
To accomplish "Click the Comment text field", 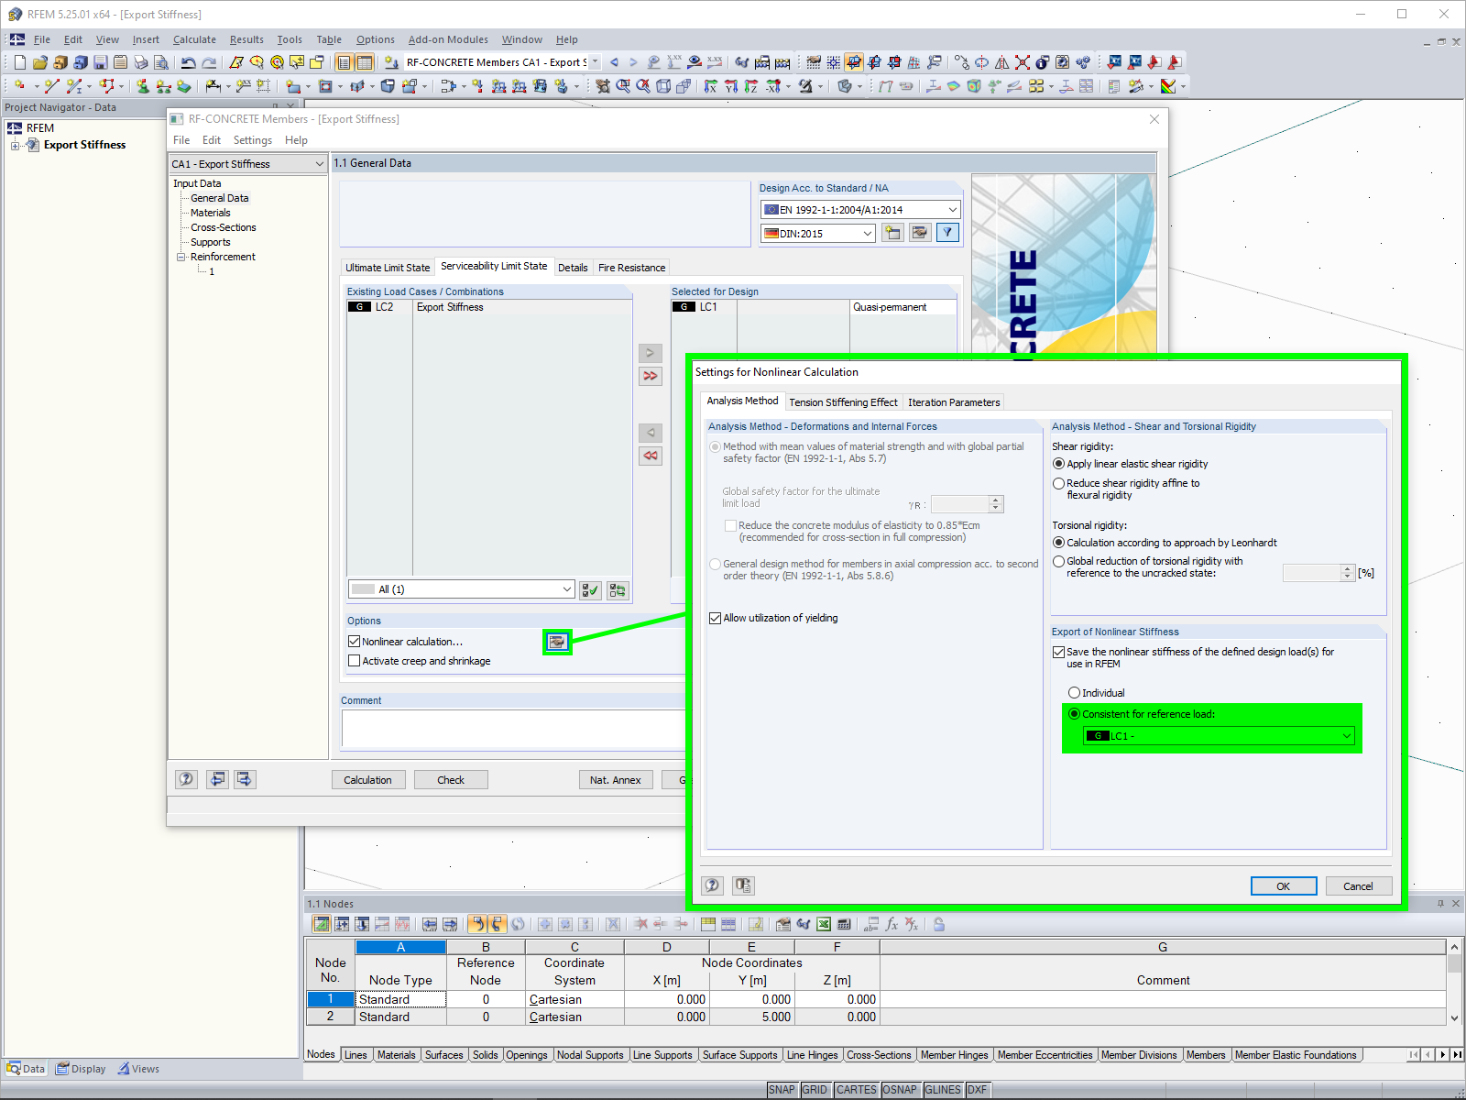I will coord(513,730).
